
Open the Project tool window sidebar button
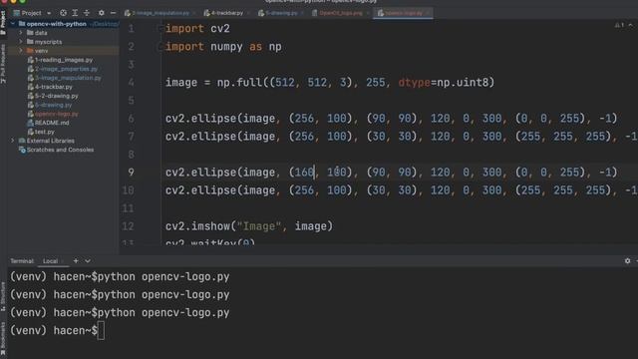click(3, 22)
